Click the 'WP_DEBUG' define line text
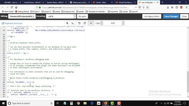Viewport: 189px width, 106px height. 21,82
